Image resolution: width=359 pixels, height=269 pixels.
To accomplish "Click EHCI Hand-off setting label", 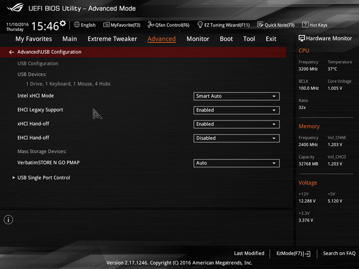I will [33, 137].
